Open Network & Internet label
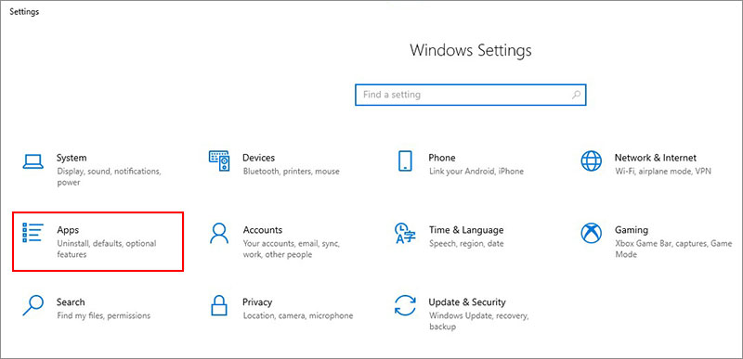This screenshot has height=359, width=743. point(656,158)
